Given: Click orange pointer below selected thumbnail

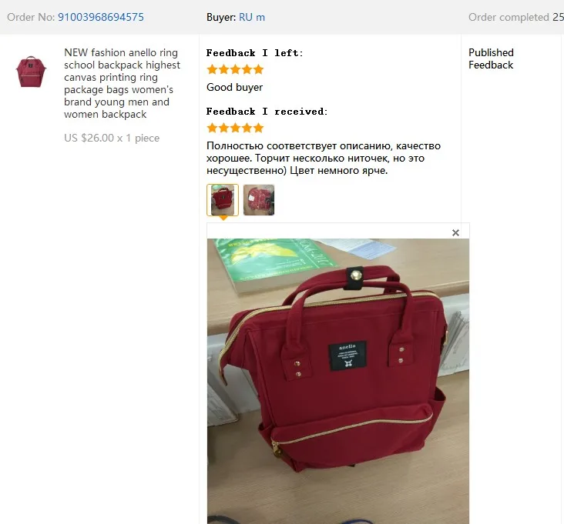Looking at the screenshot, I should coord(223,218).
